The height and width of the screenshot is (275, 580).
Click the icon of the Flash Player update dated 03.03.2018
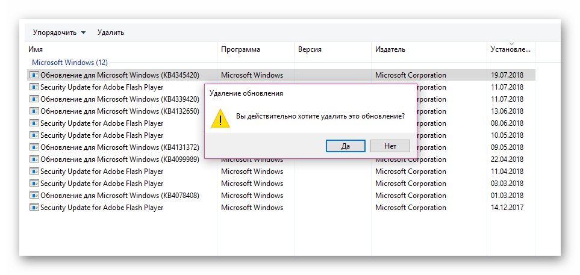pyautogui.click(x=34, y=184)
